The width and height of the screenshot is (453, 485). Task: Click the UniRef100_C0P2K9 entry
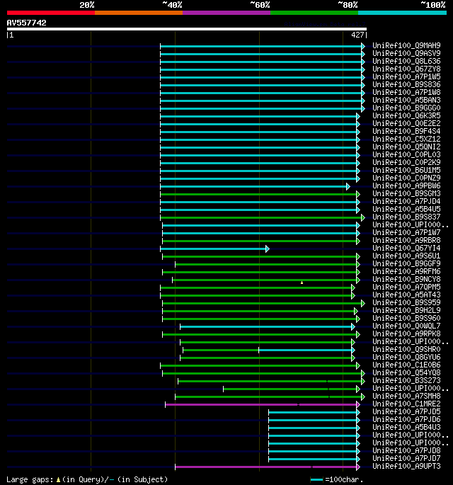[406, 162]
